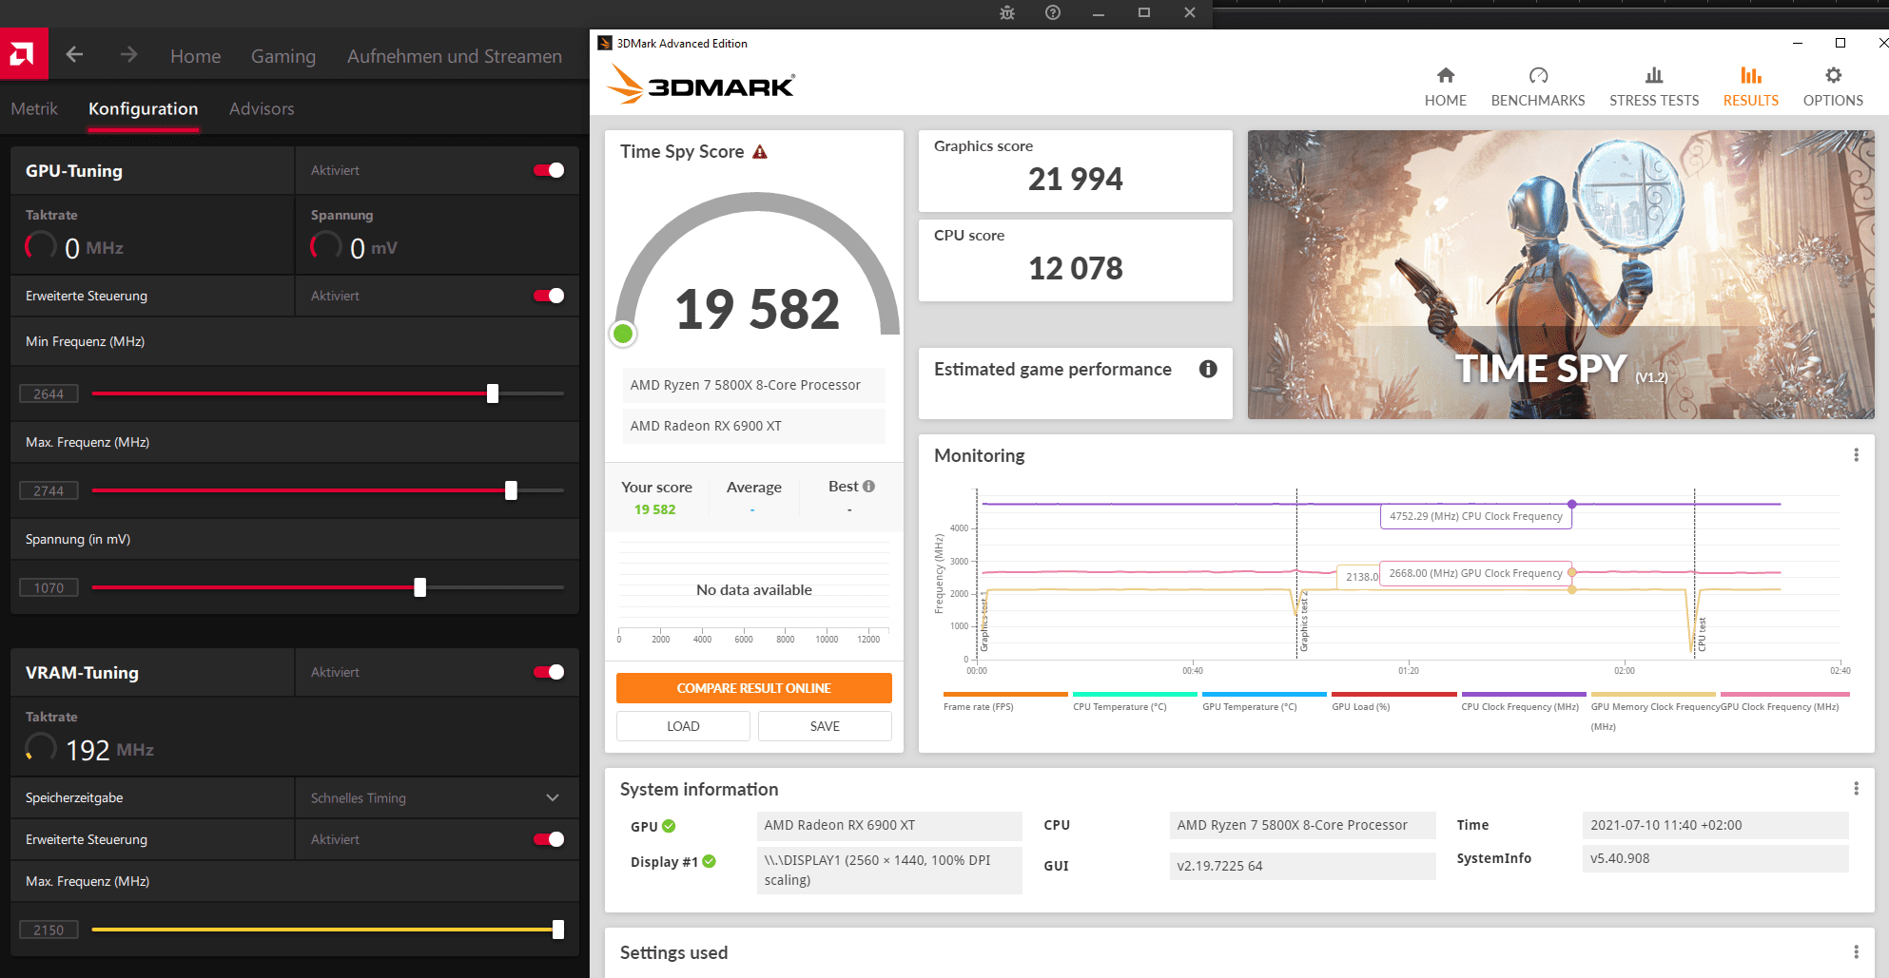Viewport: 1889px width, 978px height.
Task: Click the 3DMark Advanced Edition title bar icon
Action: click(x=604, y=43)
